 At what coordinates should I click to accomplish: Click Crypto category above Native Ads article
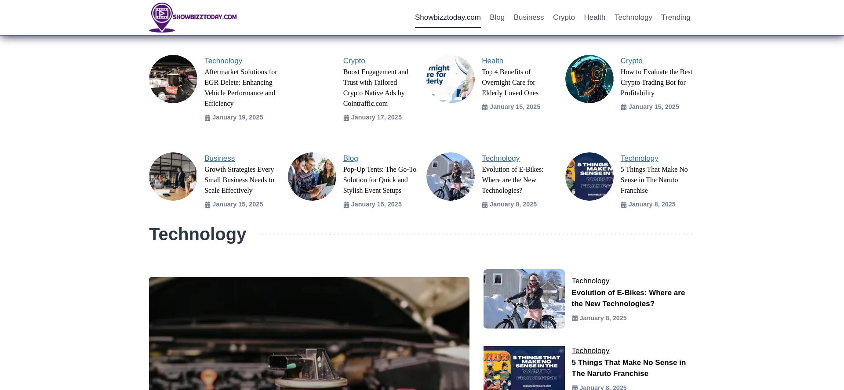(354, 61)
